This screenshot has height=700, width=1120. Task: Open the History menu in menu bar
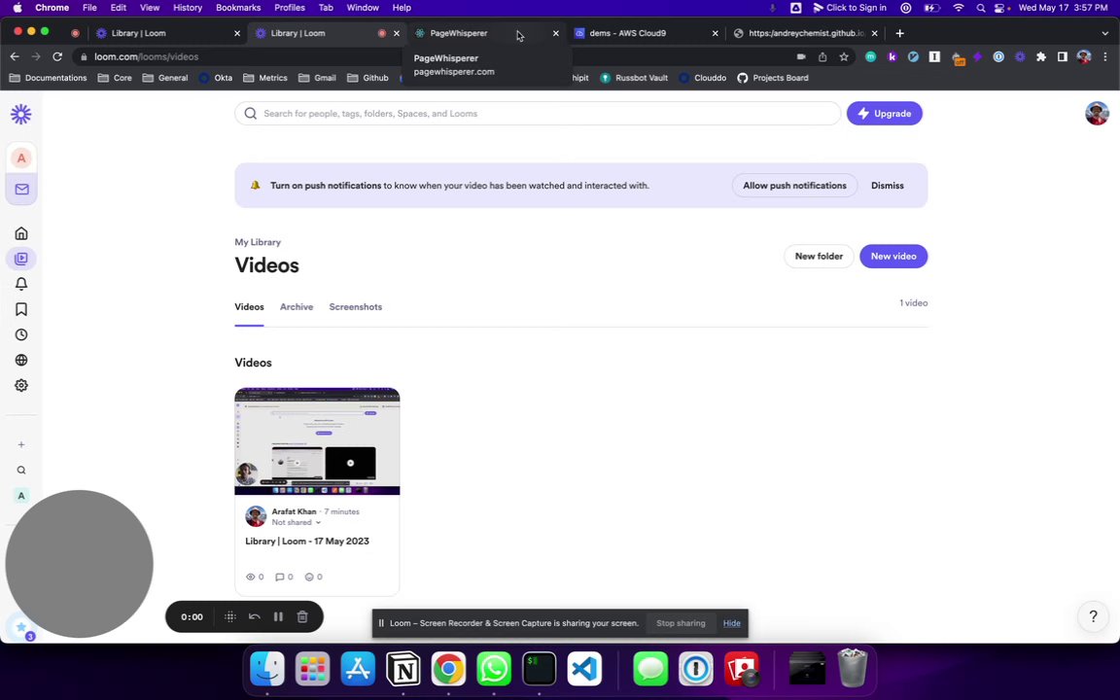(x=187, y=8)
